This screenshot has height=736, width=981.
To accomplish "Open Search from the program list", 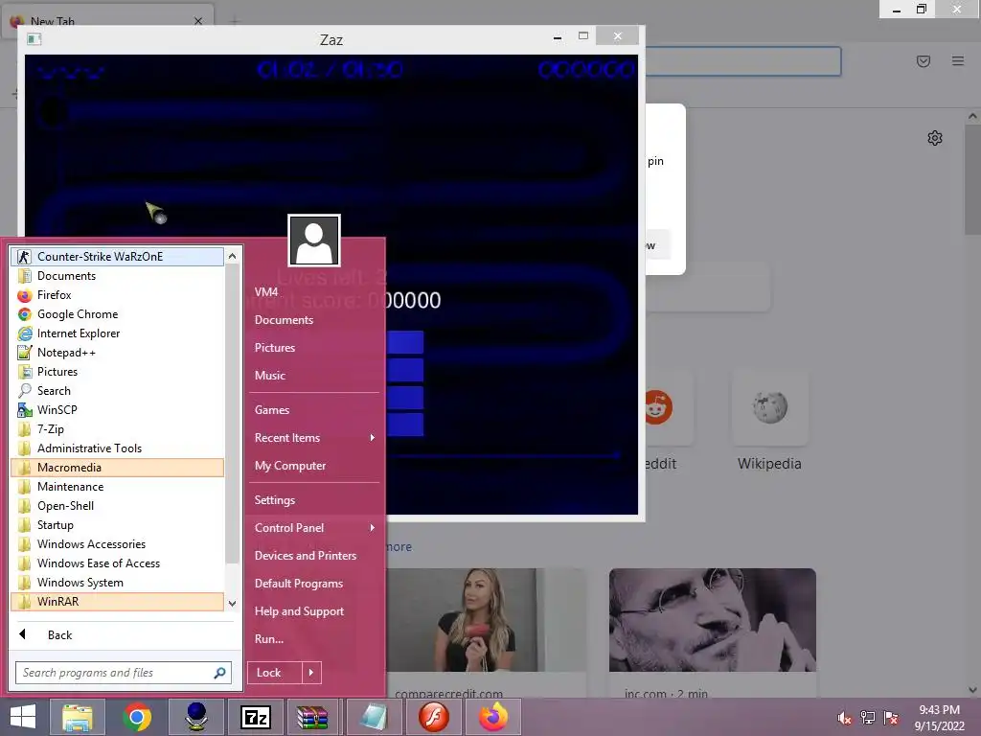I will tap(117, 391).
